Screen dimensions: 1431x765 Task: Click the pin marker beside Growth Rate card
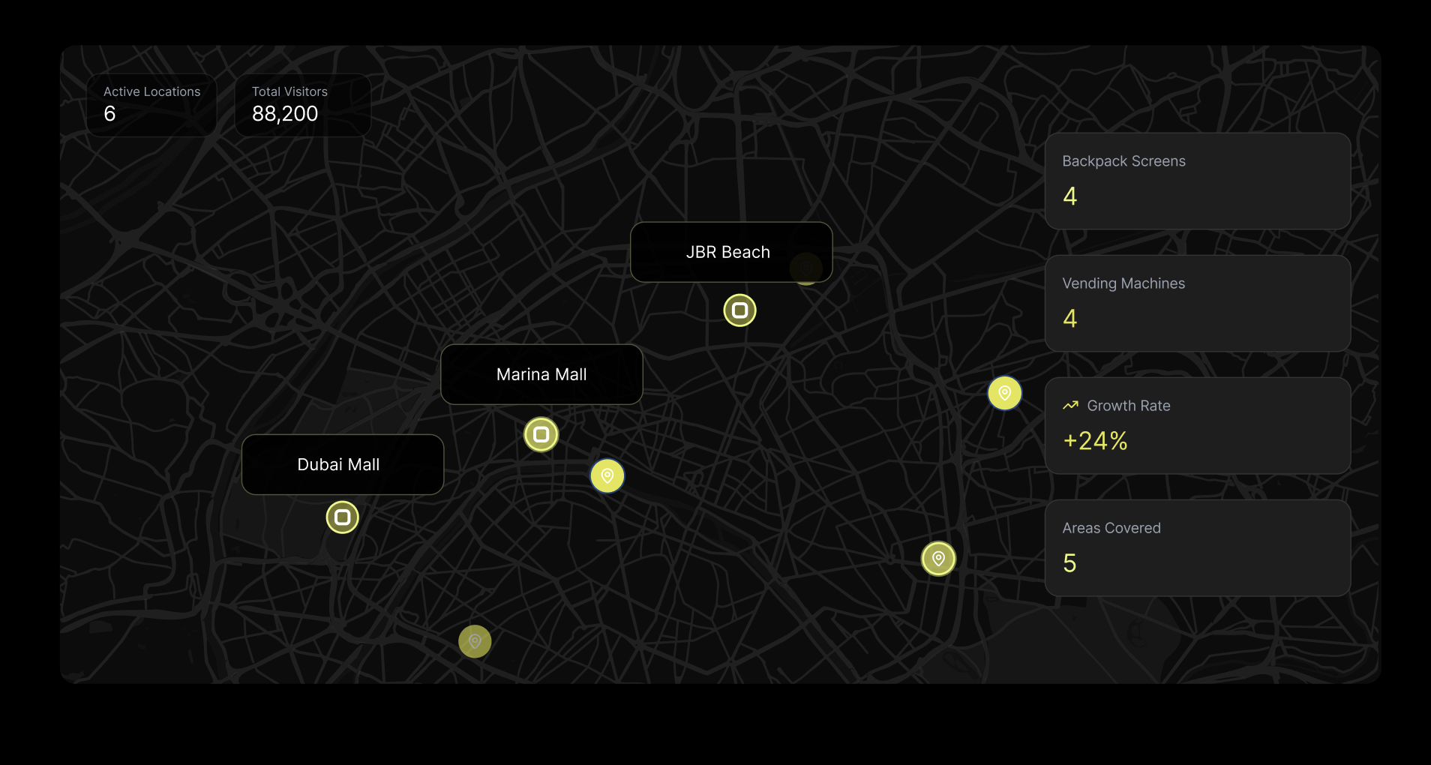(1004, 393)
